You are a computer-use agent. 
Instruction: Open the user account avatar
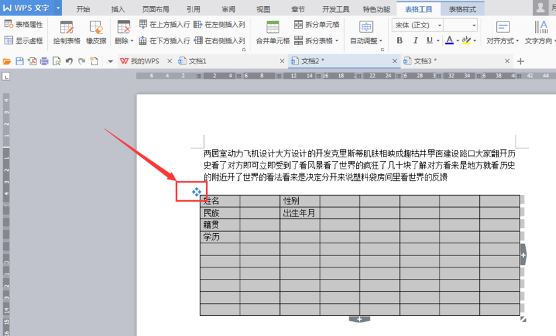541,8
